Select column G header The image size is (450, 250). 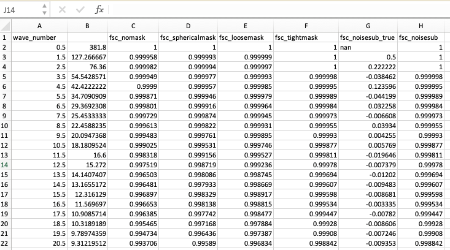tap(367, 26)
